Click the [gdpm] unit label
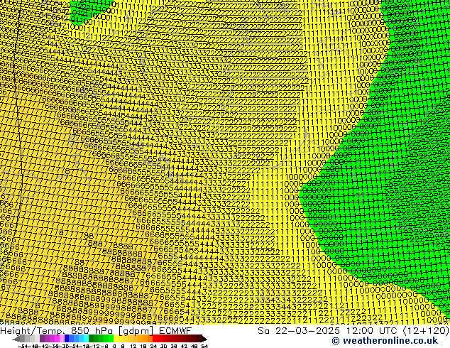Viewport: 450px width, 348px height. (x=137, y=331)
